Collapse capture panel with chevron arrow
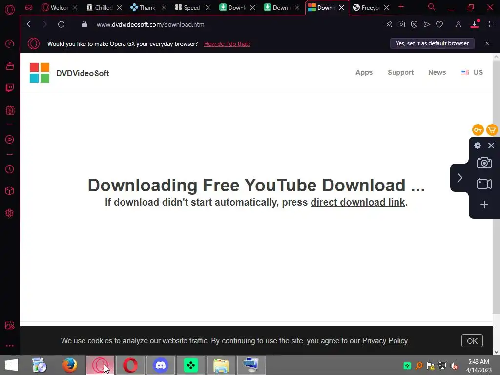 (x=459, y=178)
